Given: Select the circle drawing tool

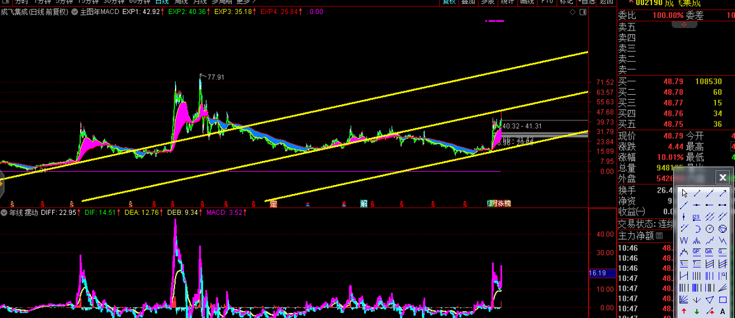Looking at the screenshot, I should coord(709,229).
